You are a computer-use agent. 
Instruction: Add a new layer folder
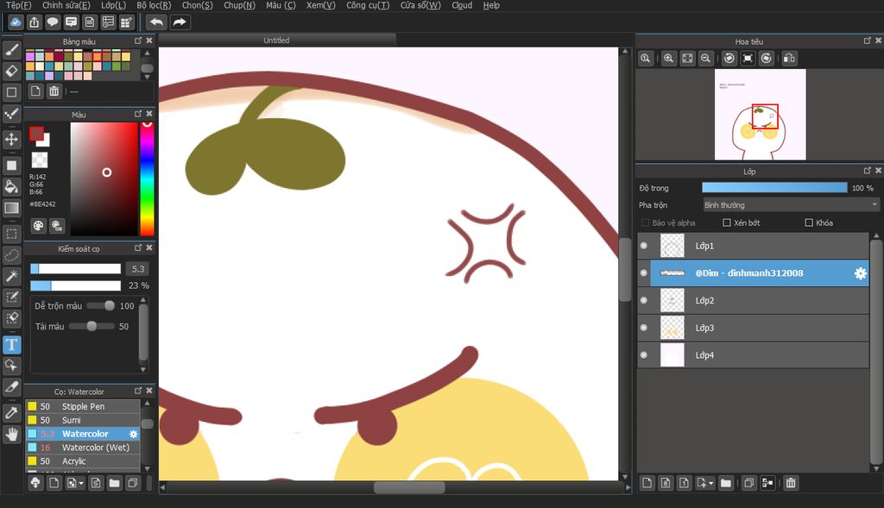(725, 483)
